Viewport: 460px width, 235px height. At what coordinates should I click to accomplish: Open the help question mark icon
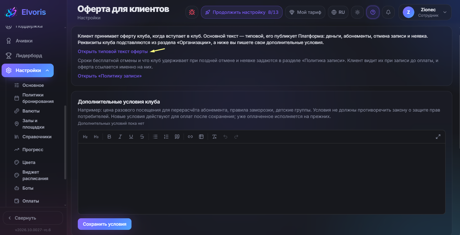[373, 12]
